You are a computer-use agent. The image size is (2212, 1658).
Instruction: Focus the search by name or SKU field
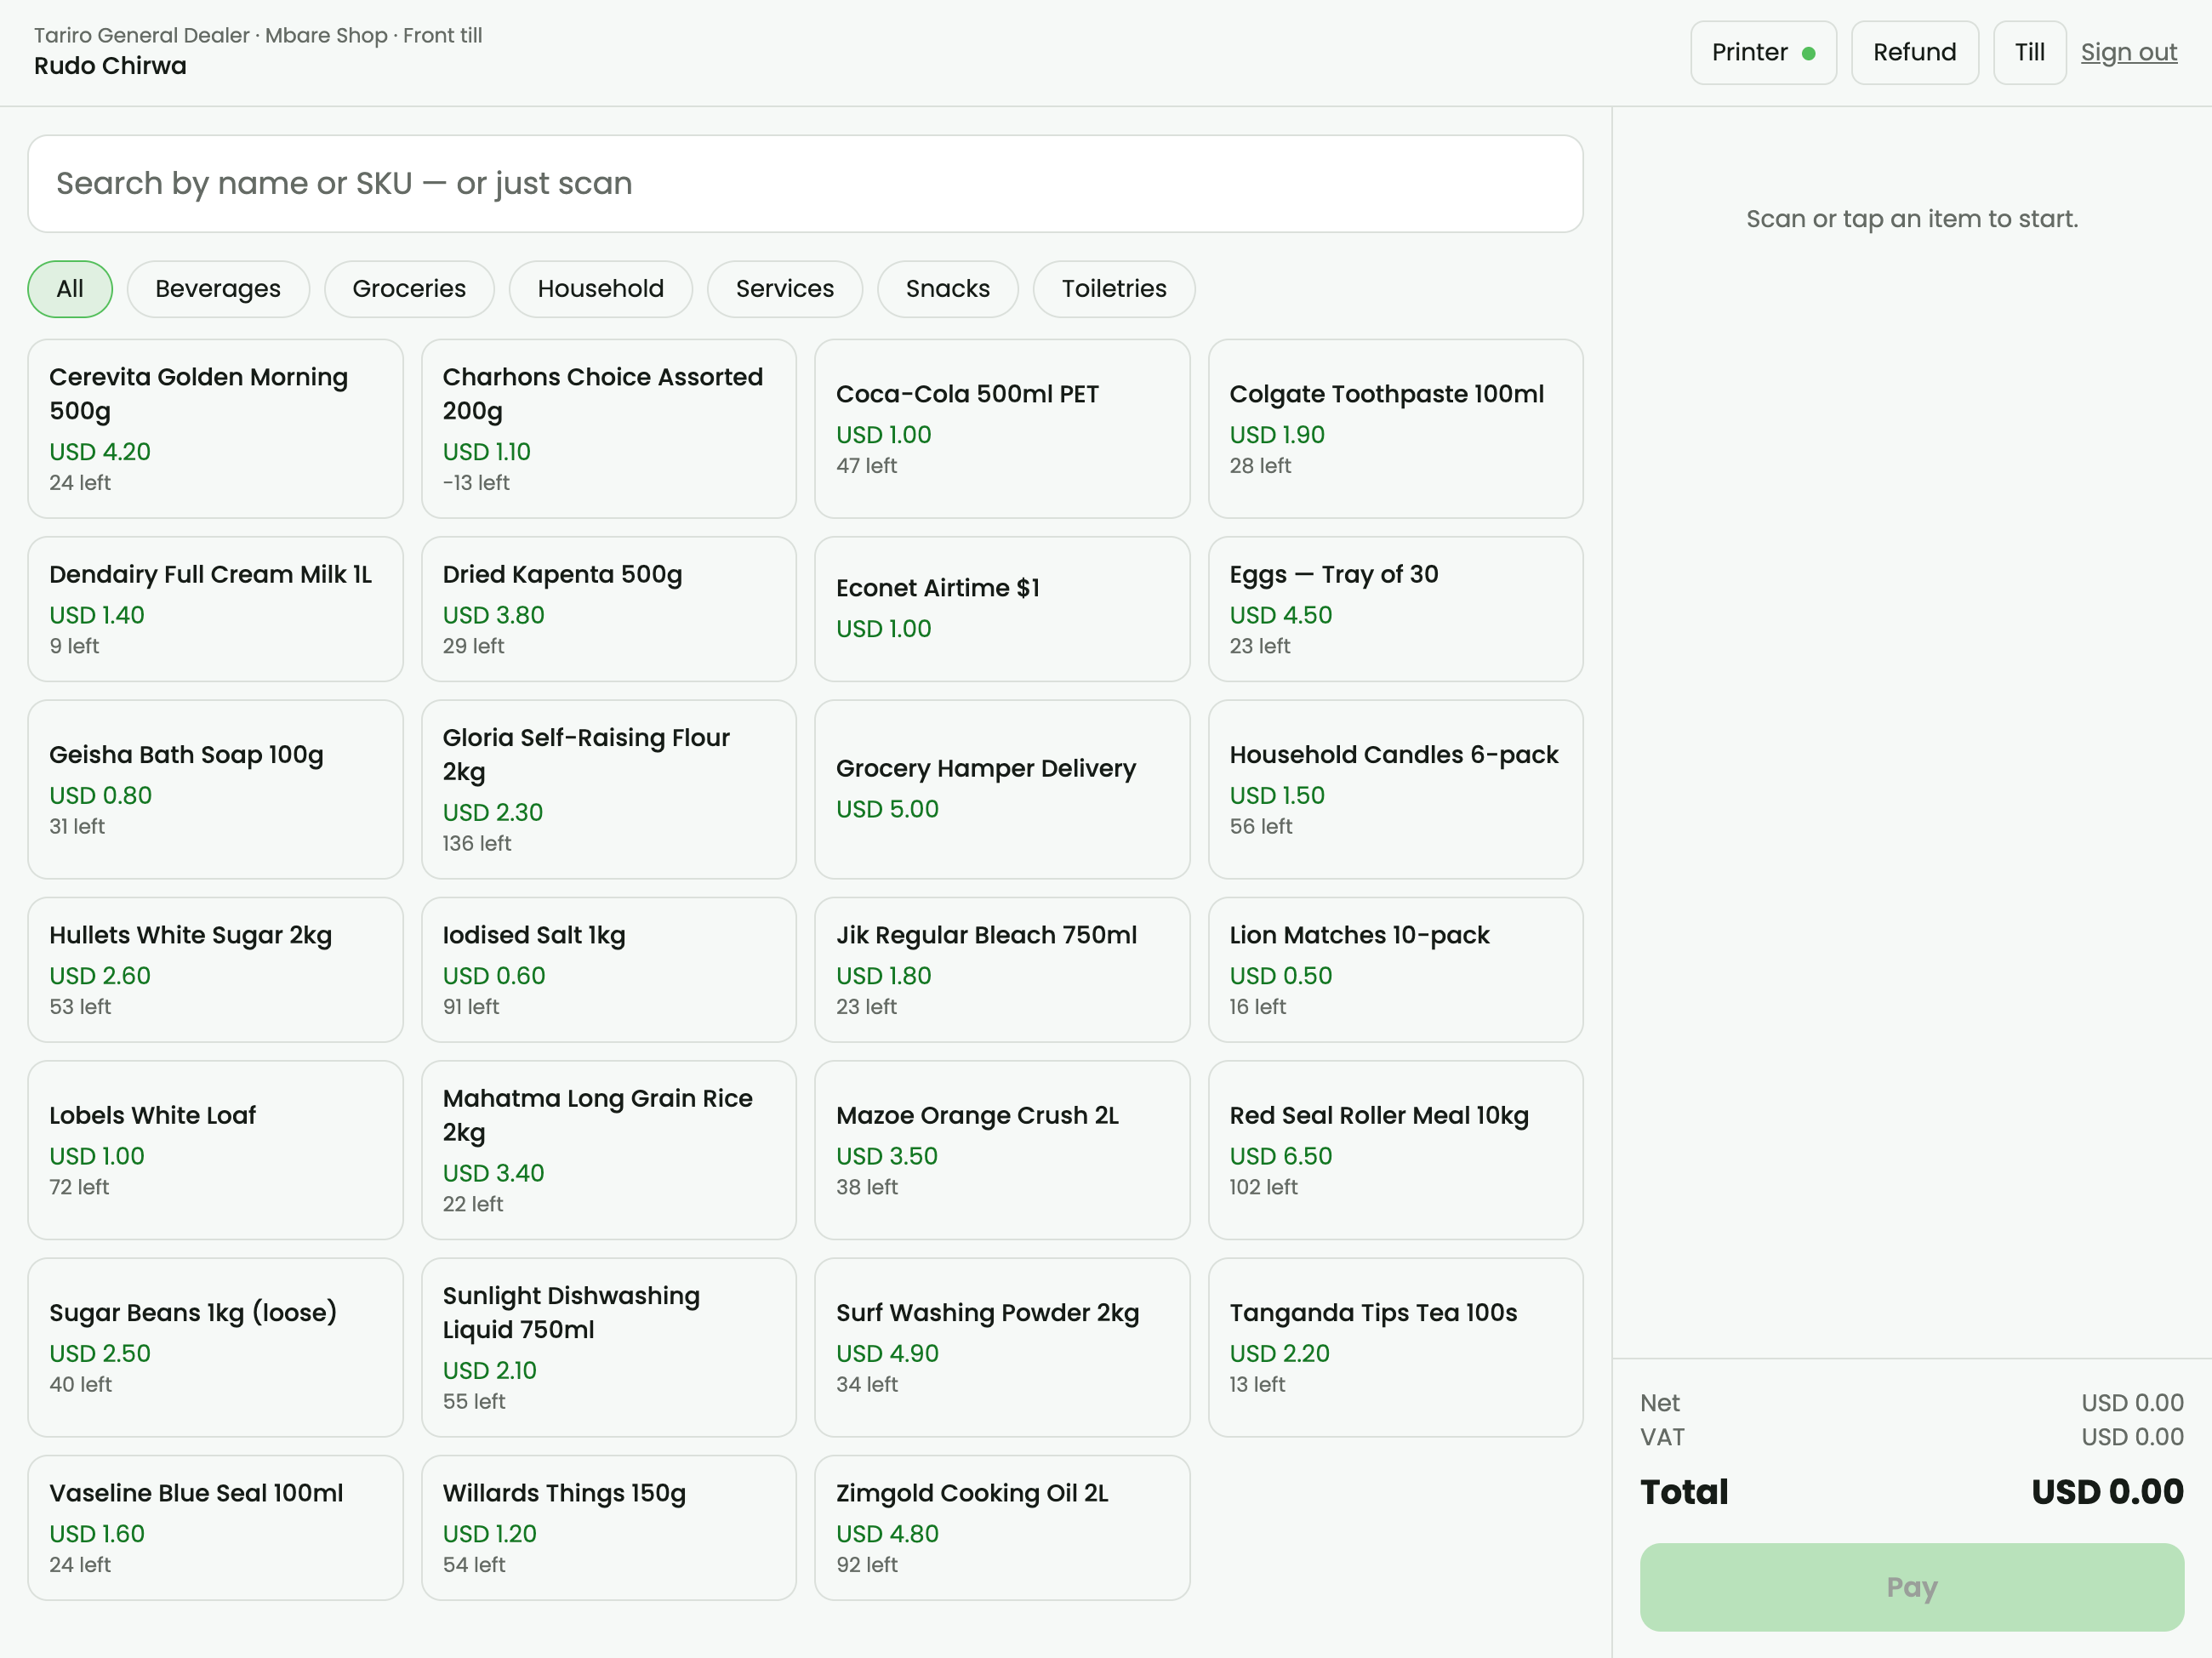(x=805, y=184)
